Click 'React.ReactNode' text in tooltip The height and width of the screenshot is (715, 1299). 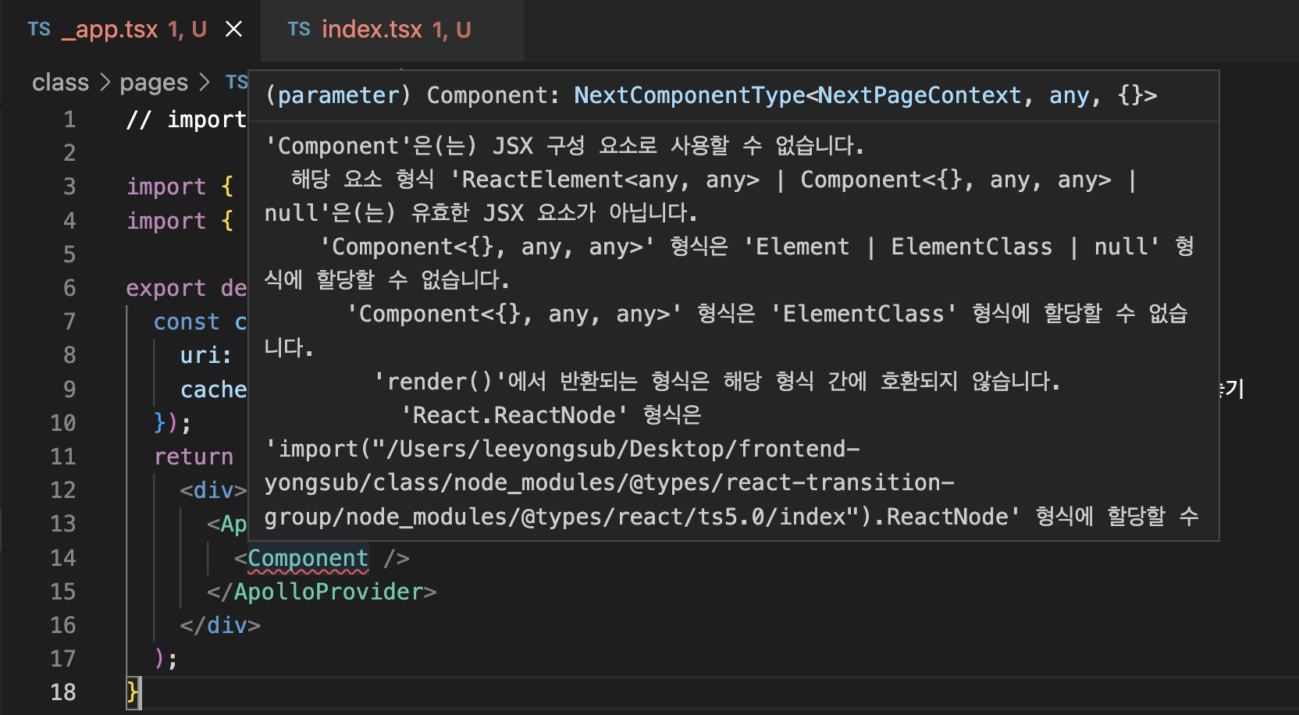pos(514,415)
